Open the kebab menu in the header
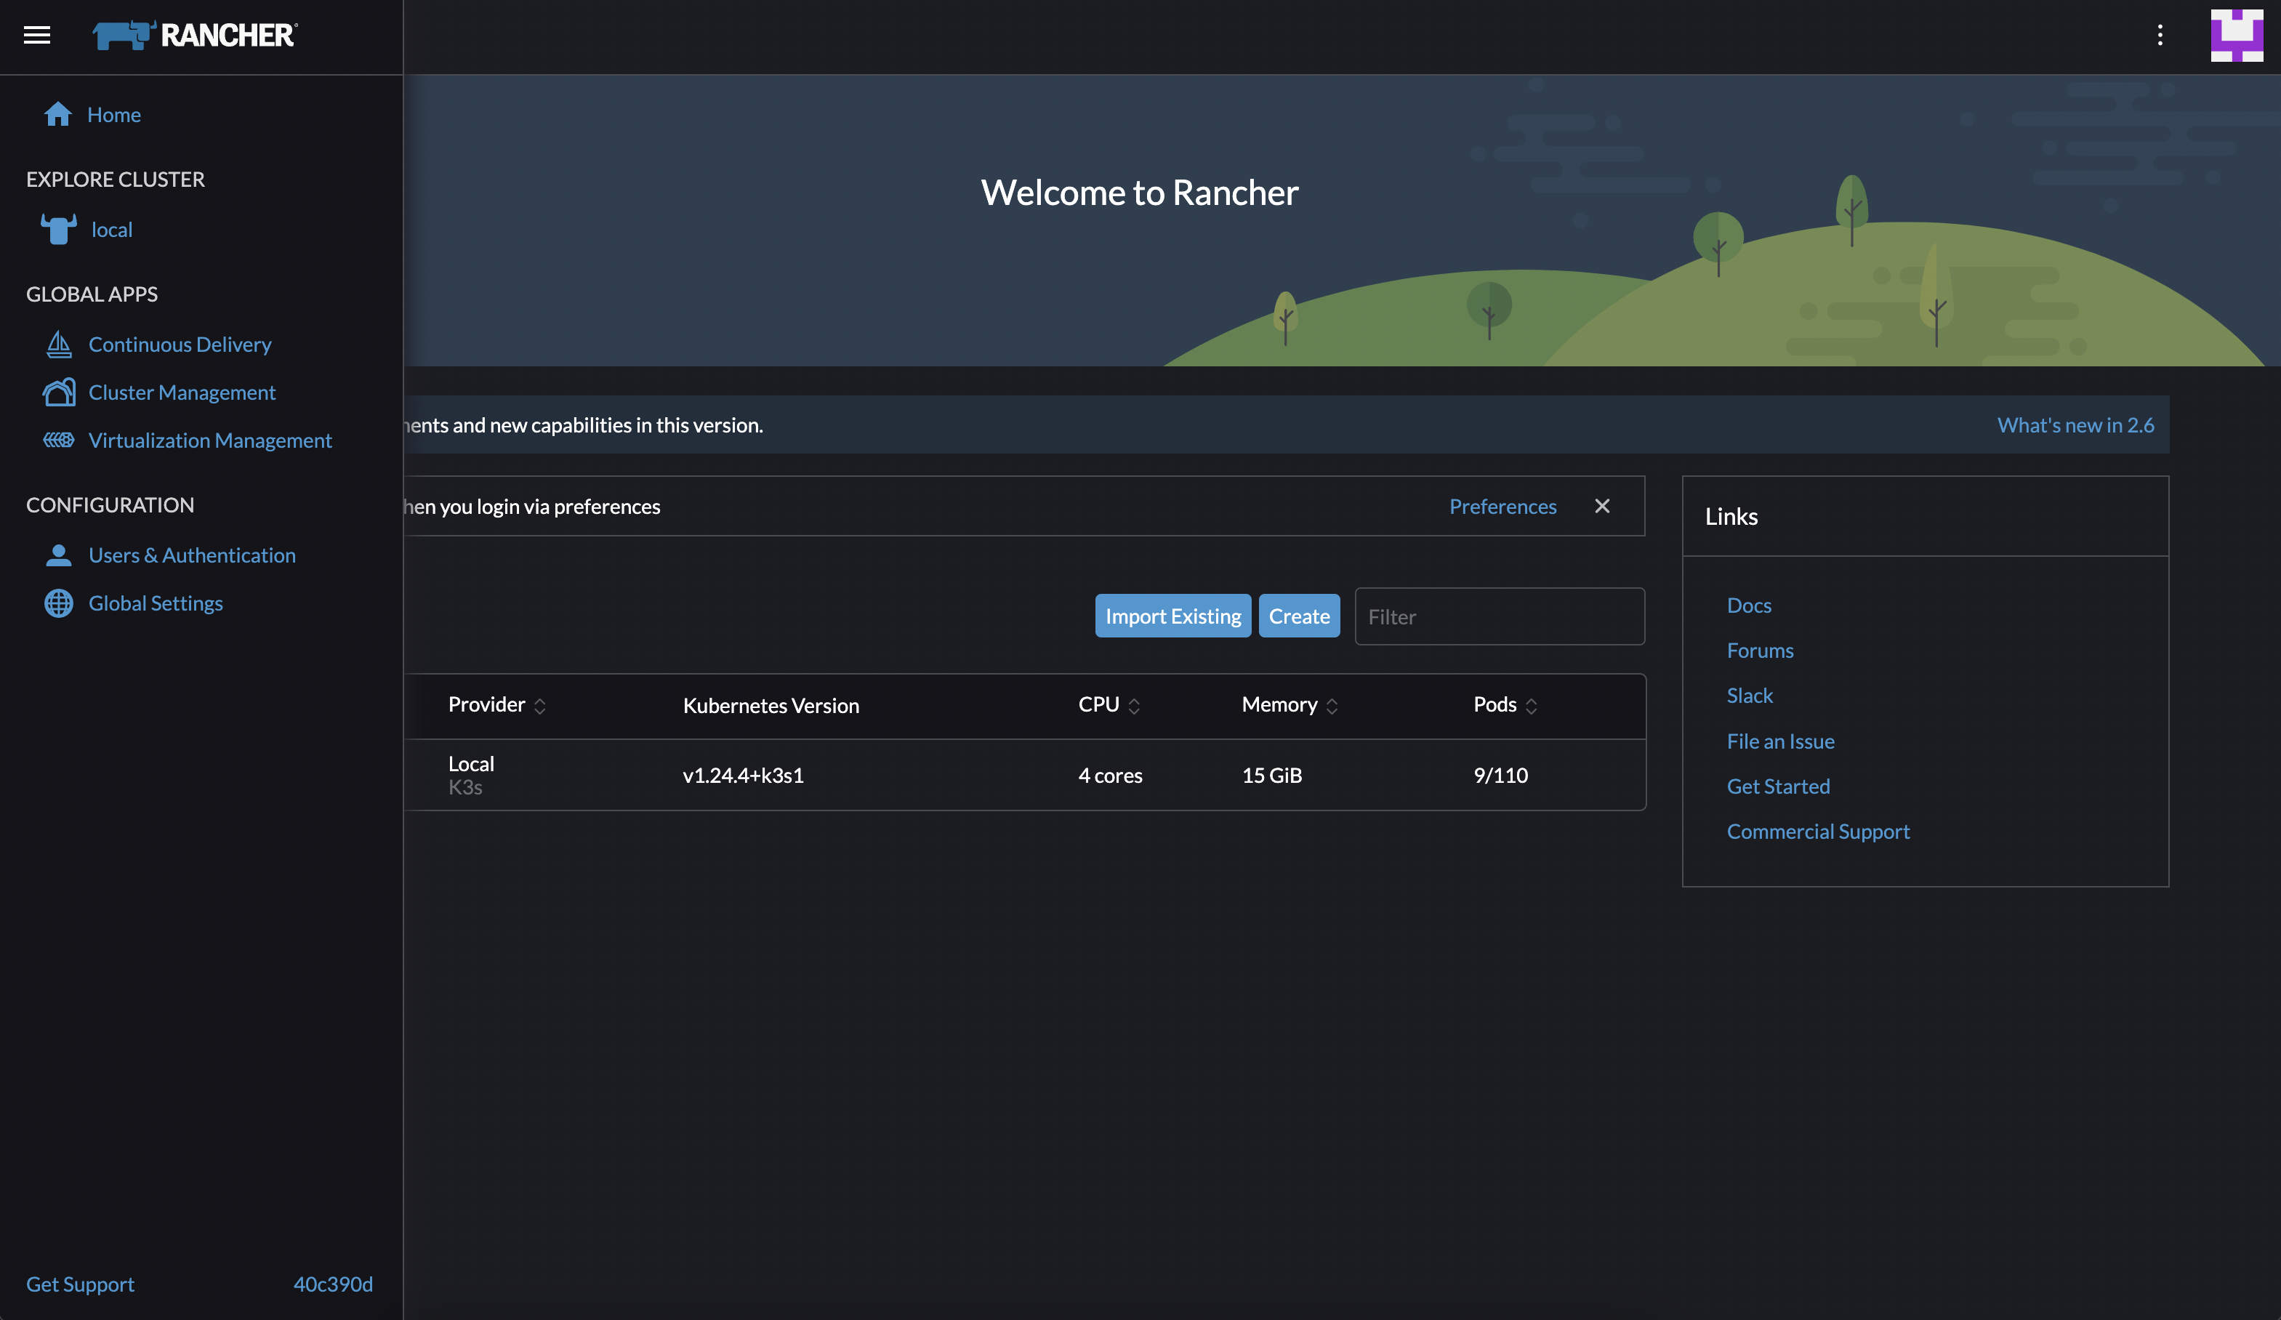This screenshot has width=2281, height=1320. (2160, 36)
